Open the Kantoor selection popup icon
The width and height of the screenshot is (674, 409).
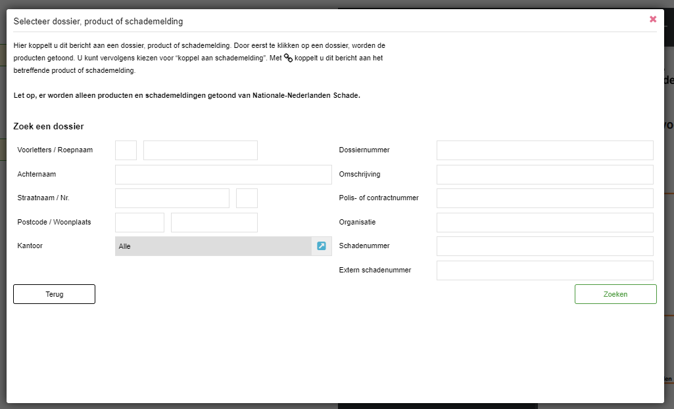pos(322,246)
